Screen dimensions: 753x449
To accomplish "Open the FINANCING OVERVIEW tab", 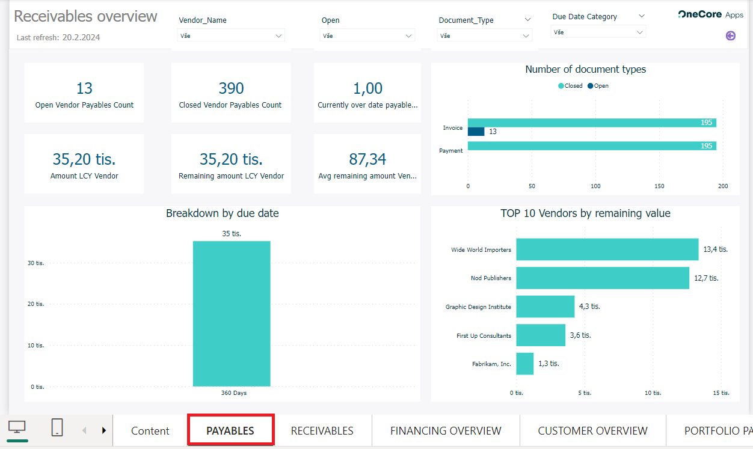I will point(446,431).
